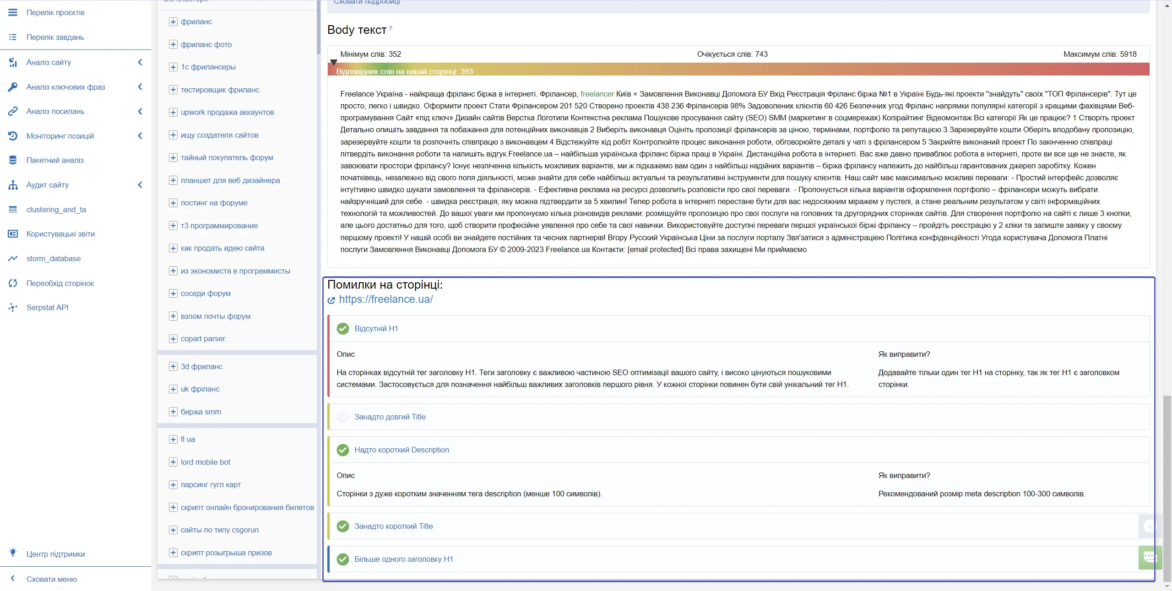This screenshot has width=1172, height=591.
Task: Click the Serpstat API icon
Action: (x=13, y=307)
